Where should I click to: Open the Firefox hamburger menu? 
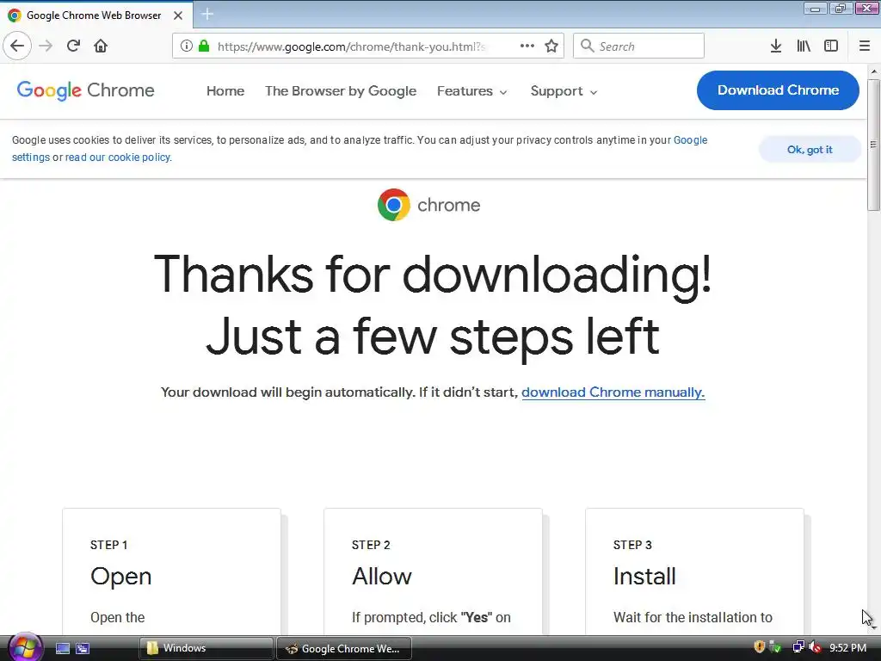point(865,46)
